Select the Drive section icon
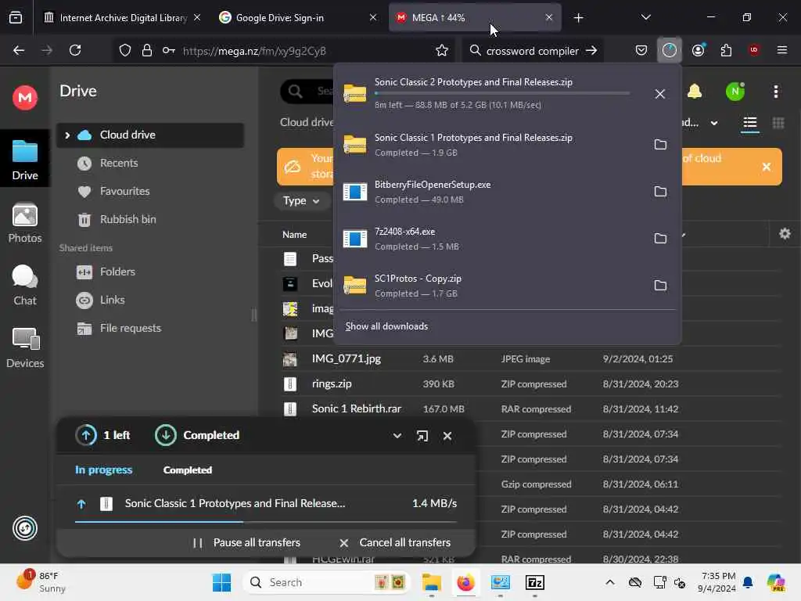This screenshot has width=801, height=601. tap(24, 160)
